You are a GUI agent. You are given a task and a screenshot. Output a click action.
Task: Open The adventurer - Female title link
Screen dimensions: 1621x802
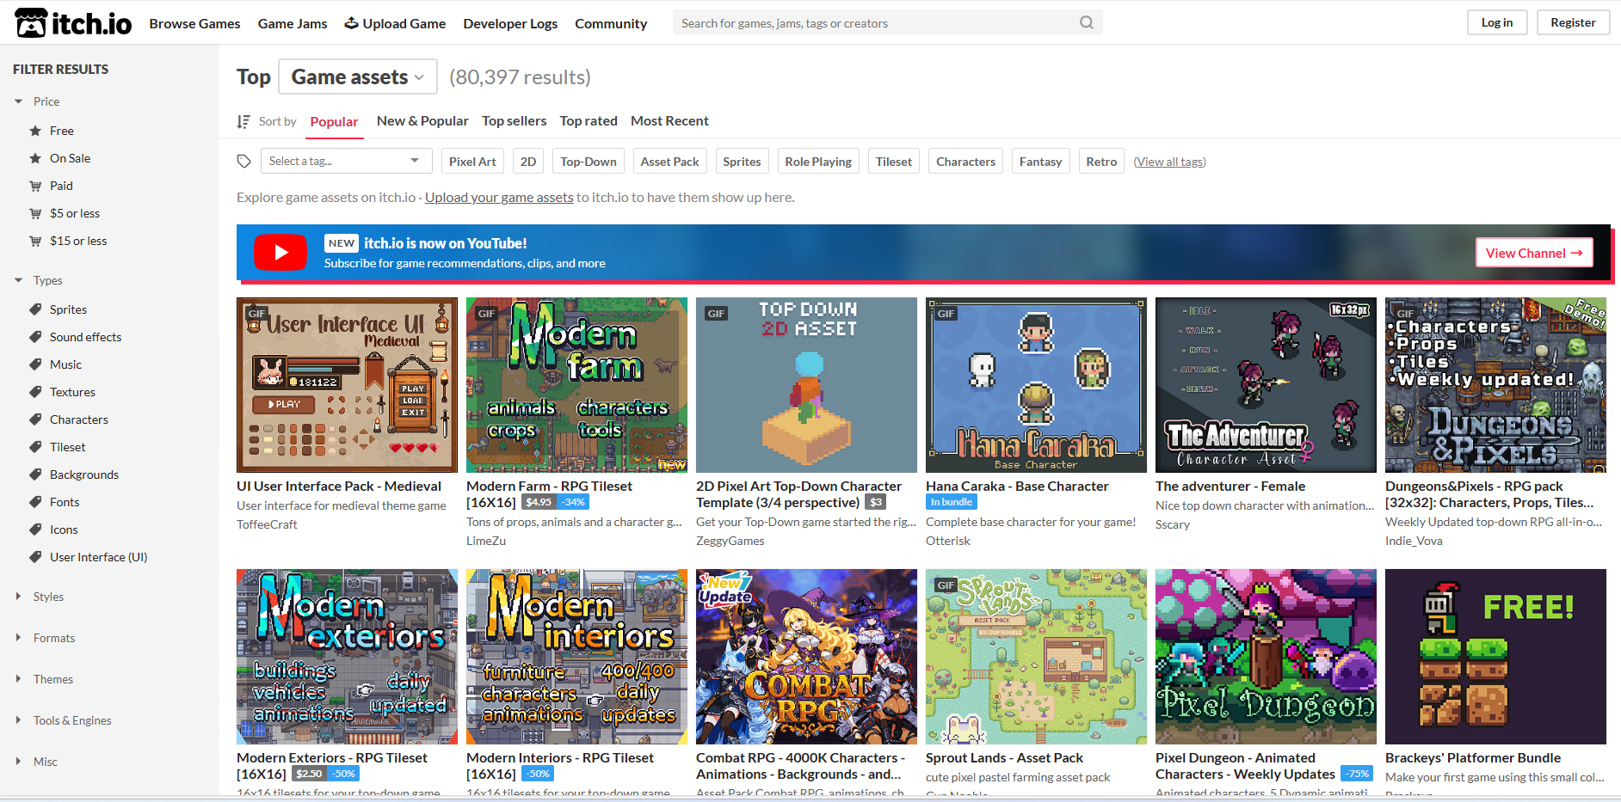click(1230, 487)
